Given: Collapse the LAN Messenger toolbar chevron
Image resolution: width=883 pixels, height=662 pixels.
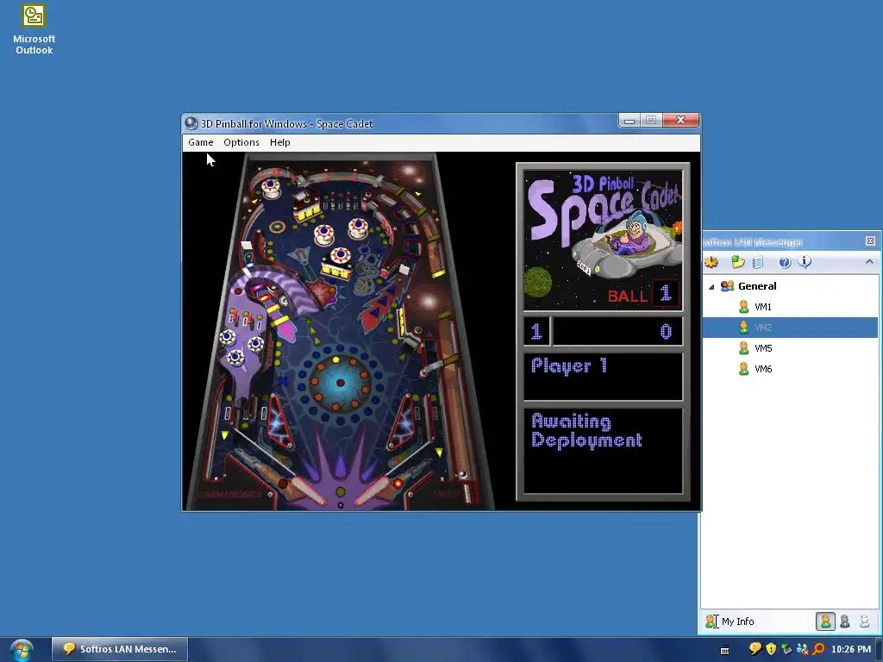Looking at the screenshot, I should click(869, 262).
